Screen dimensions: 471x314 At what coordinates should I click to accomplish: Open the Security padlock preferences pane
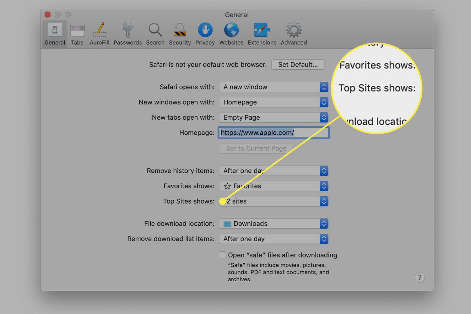click(180, 34)
